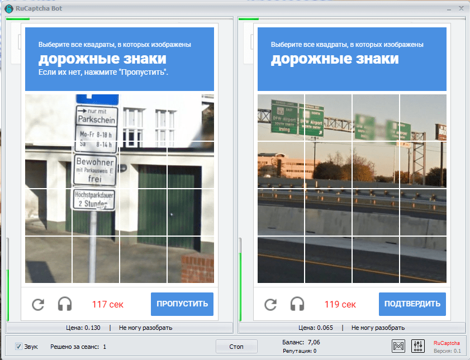The image size is (470, 360).
Task: Open the M envelope icon in the bottom bar
Action: [x=398, y=347]
